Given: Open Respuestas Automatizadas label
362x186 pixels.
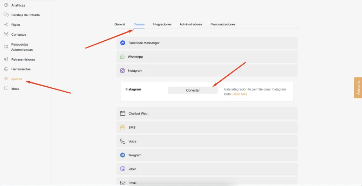Looking at the screenshot, I should click(22, 47).
